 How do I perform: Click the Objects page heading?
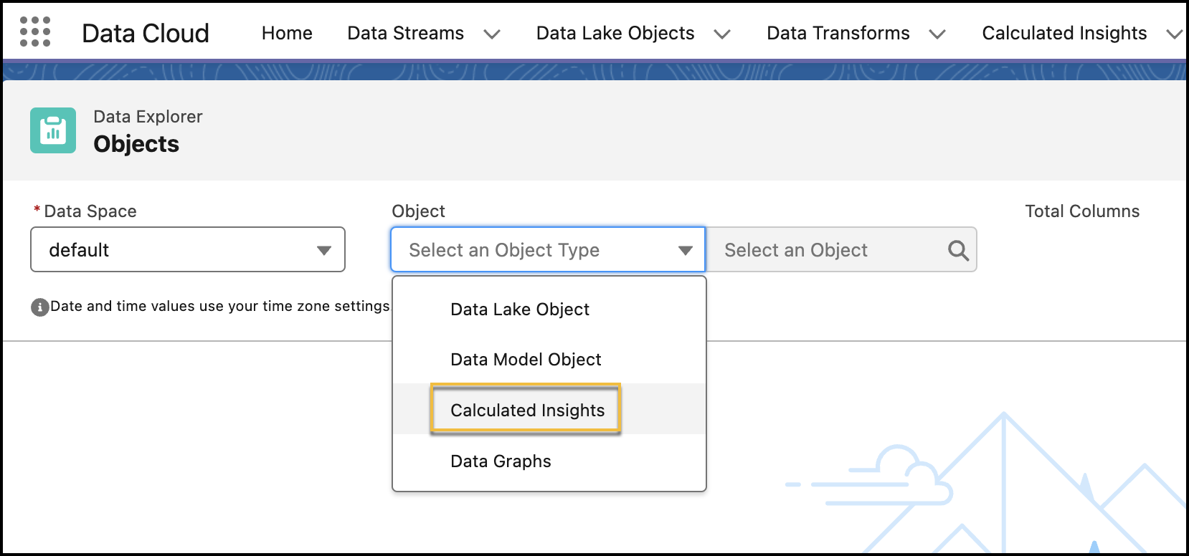pos(136,144)
